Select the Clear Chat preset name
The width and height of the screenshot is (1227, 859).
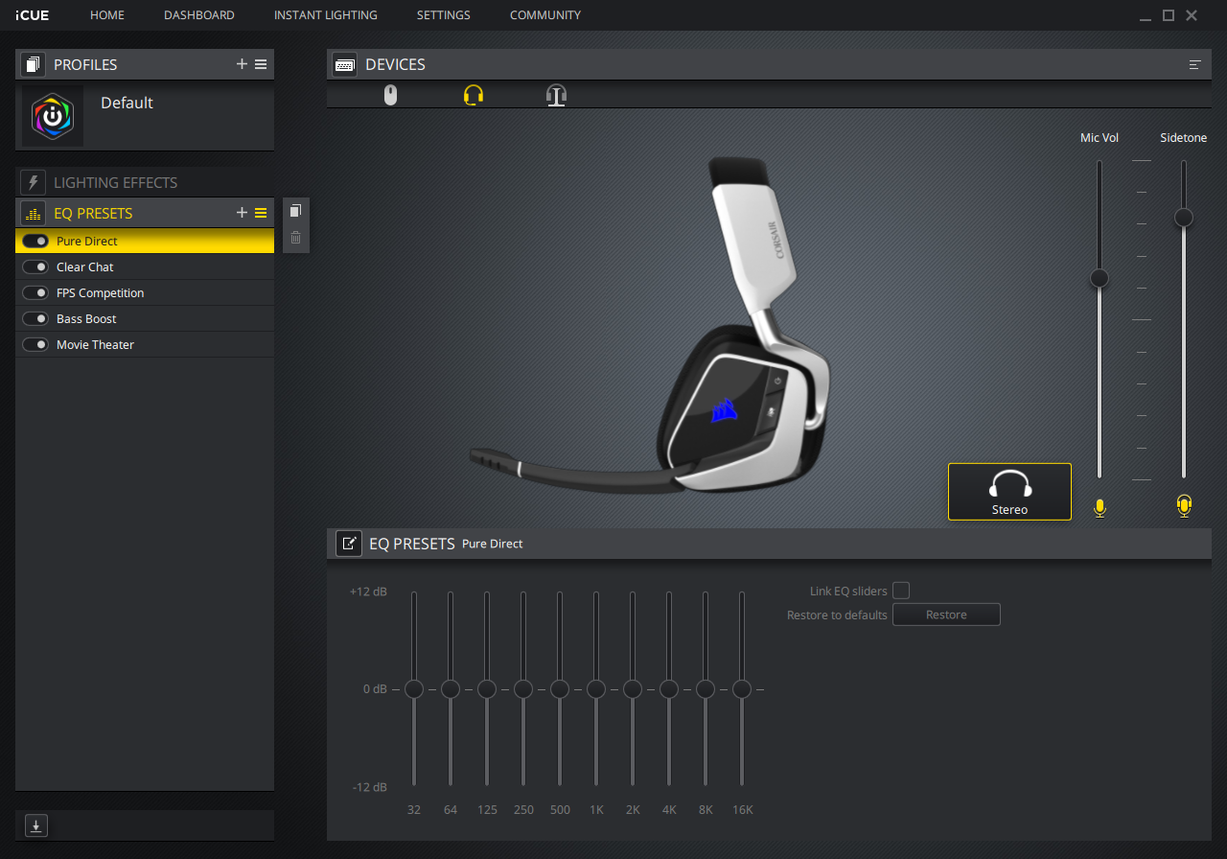(85, 267)
